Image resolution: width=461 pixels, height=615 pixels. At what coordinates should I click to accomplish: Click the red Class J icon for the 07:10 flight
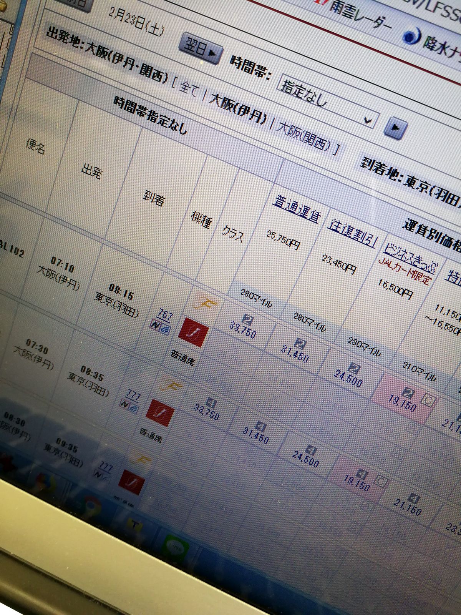[193, 333]
